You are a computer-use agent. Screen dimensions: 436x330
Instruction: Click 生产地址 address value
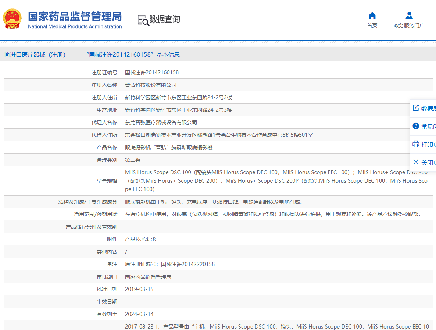click(179, 110)
